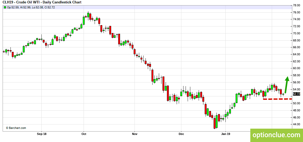Click the green legend square beside Op:52.59
Screen dimensions: 303x142
point(5,7)
